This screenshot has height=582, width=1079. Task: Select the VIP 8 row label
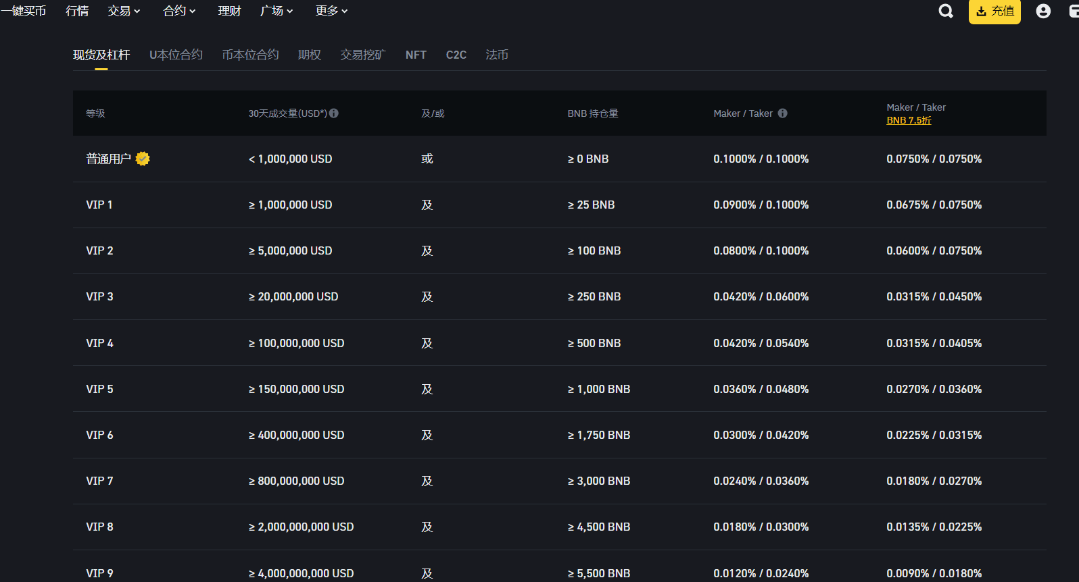point(99,527)
